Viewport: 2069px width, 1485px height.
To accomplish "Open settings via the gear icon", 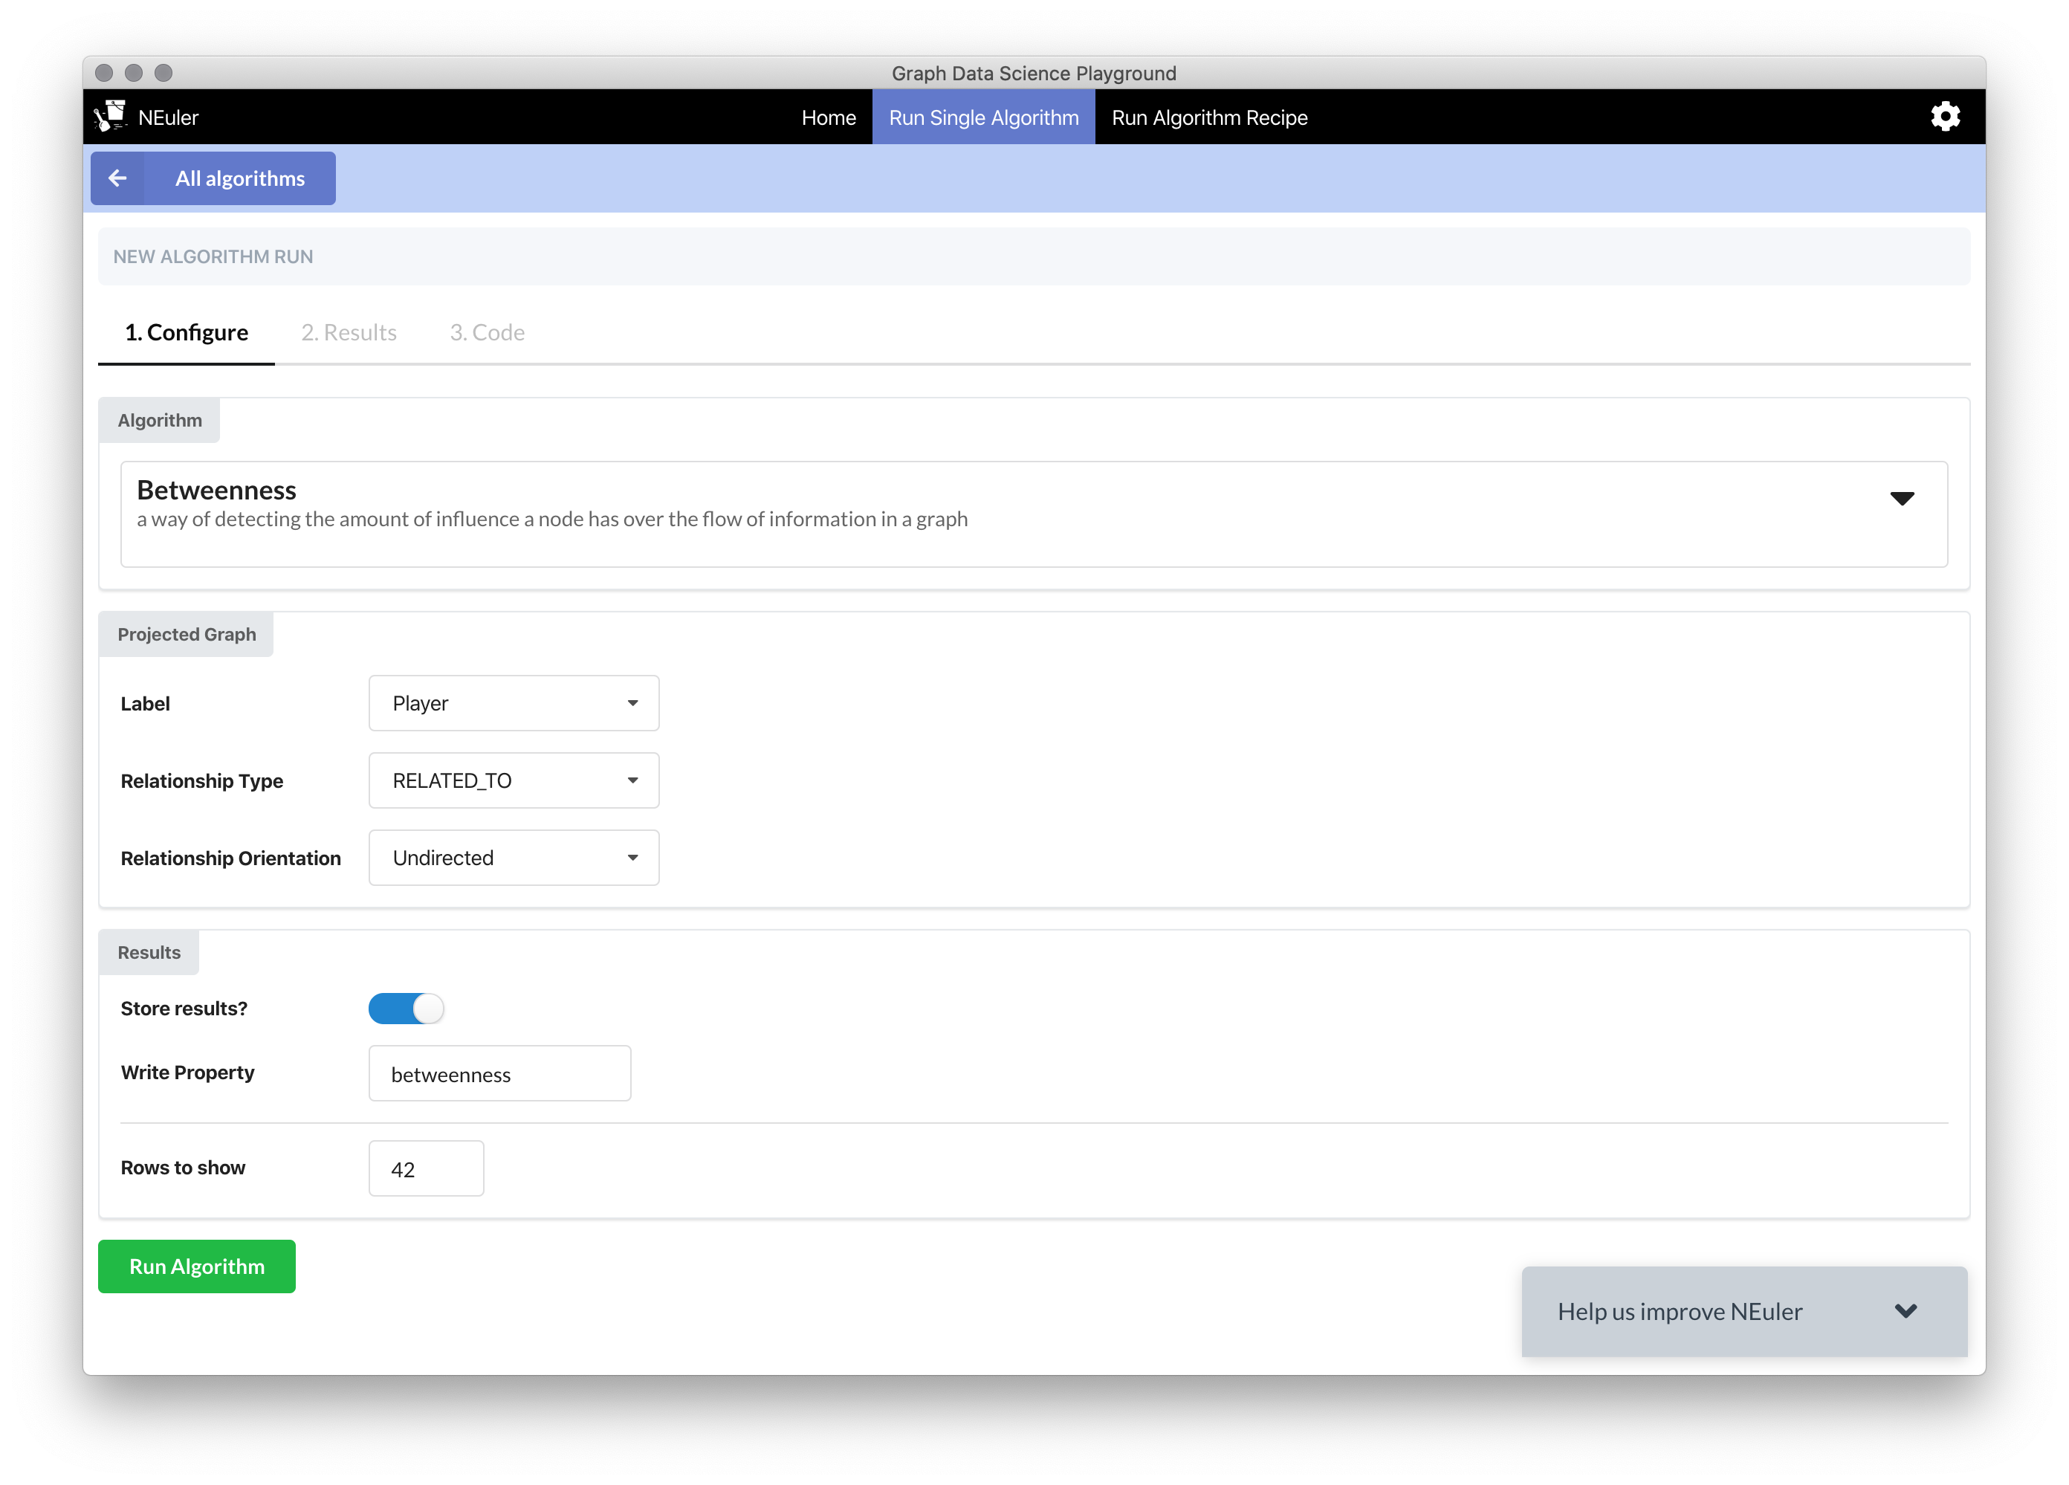I will click(x=1945, y=117).
